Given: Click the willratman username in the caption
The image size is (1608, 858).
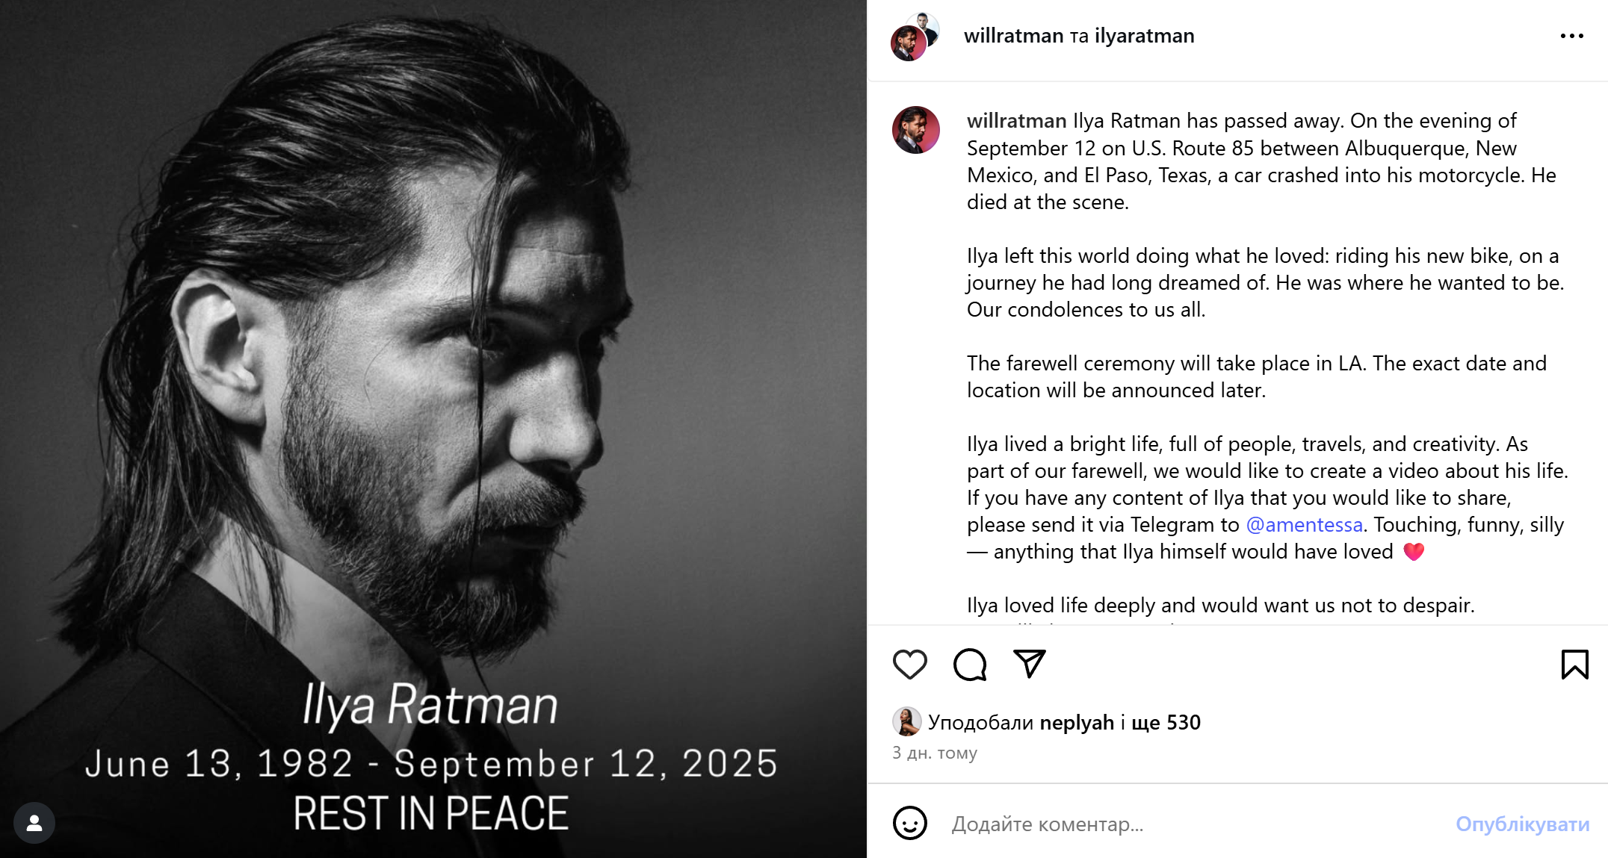Looking at the screenshot, I should 1016,121.
